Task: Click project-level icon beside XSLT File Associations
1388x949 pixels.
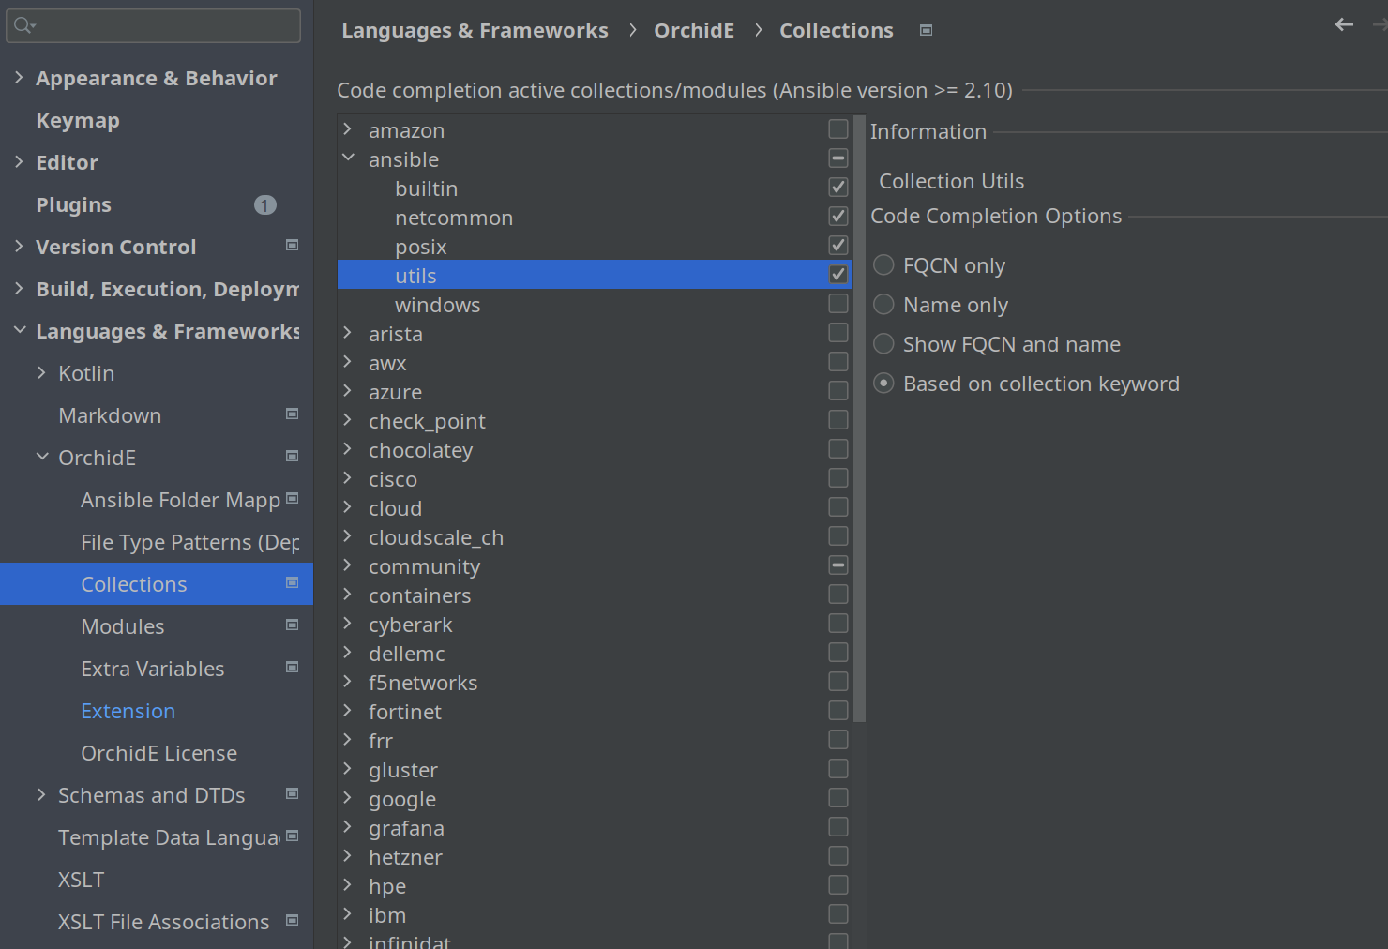Action: 292,920
